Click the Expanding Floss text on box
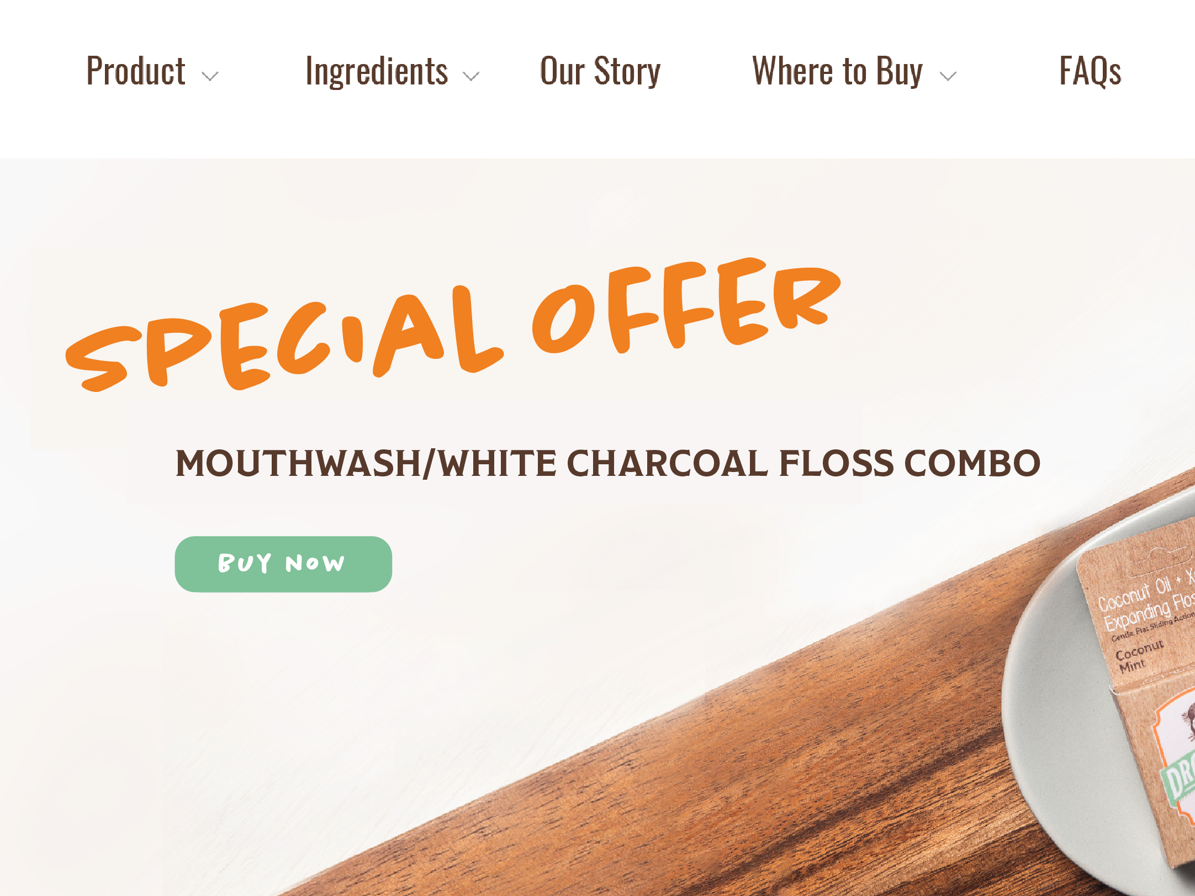 [1149, 613]
